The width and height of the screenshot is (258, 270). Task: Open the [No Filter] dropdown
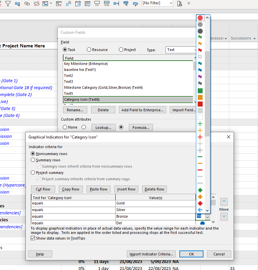coord(171,3)
